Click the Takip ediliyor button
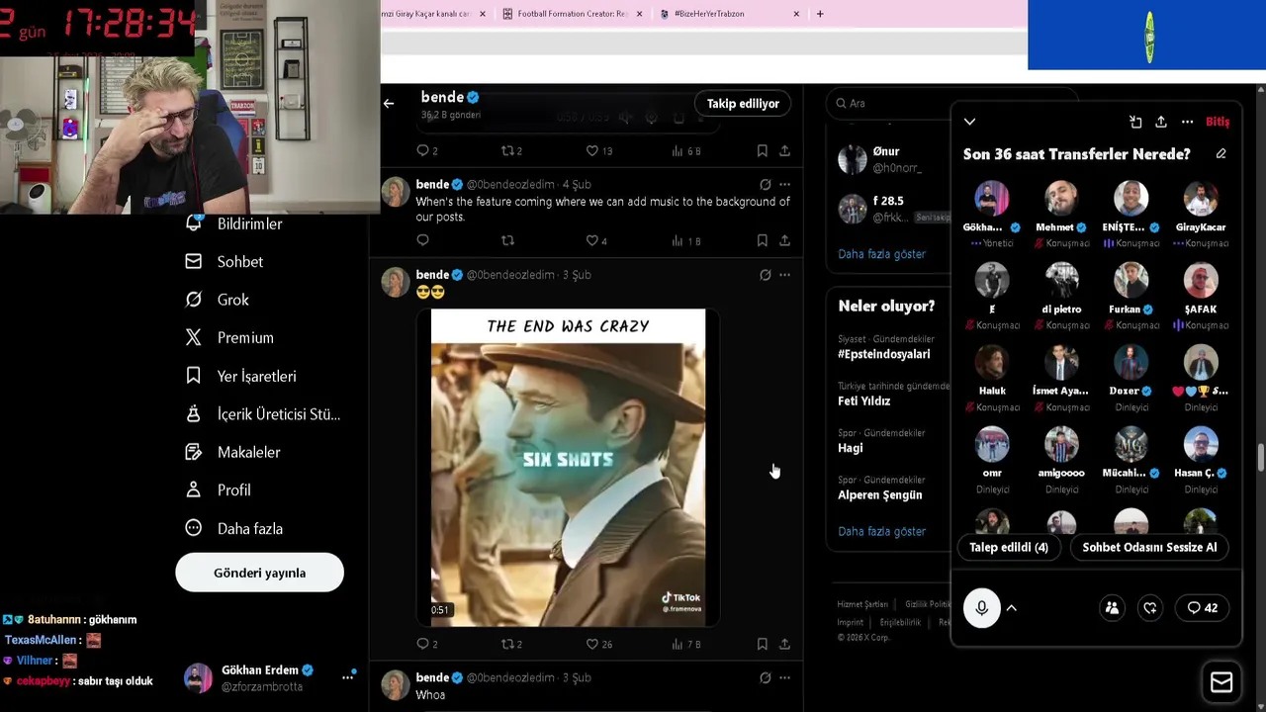Image resolution: width=1266 pixels, height=712 pixels. [x=743, y=103]
